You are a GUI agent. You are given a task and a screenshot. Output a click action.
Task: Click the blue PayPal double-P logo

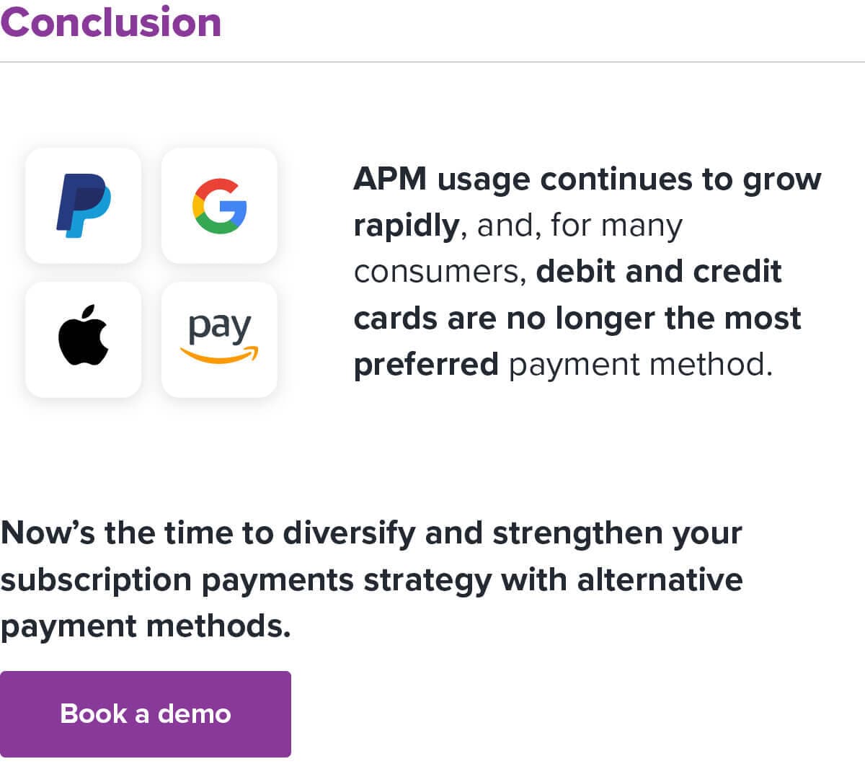(x=82, y=205)
